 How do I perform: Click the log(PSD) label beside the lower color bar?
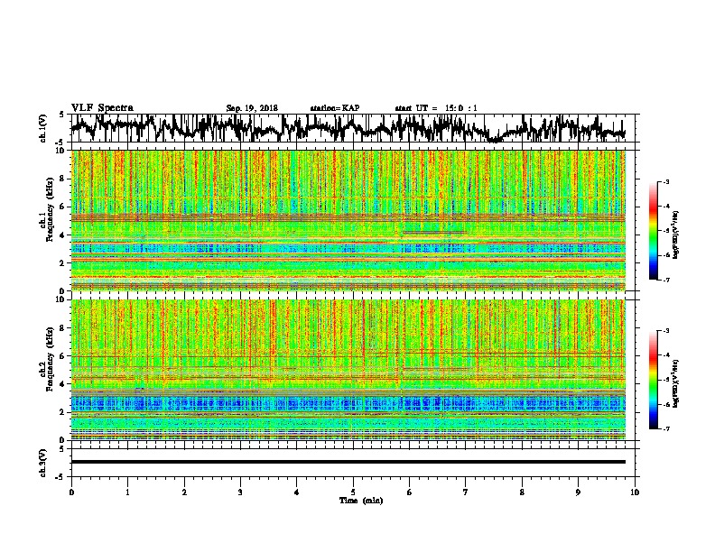click(675, 383)
